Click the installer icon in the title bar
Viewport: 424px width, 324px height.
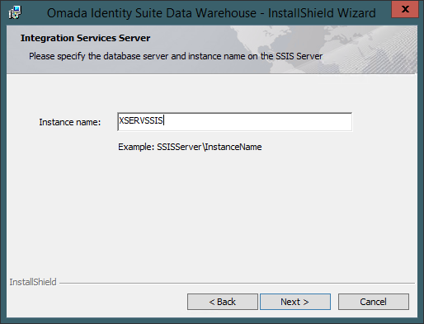point(15,12)
